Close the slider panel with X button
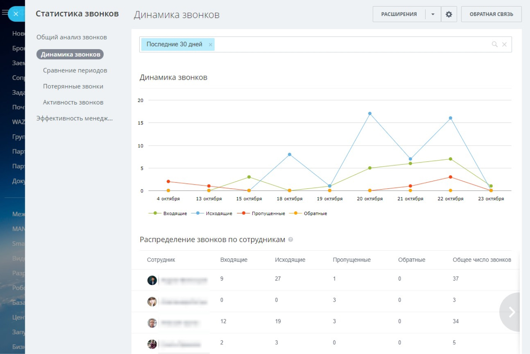This screenshot has width=530, height=354. [x=16, y=14]
